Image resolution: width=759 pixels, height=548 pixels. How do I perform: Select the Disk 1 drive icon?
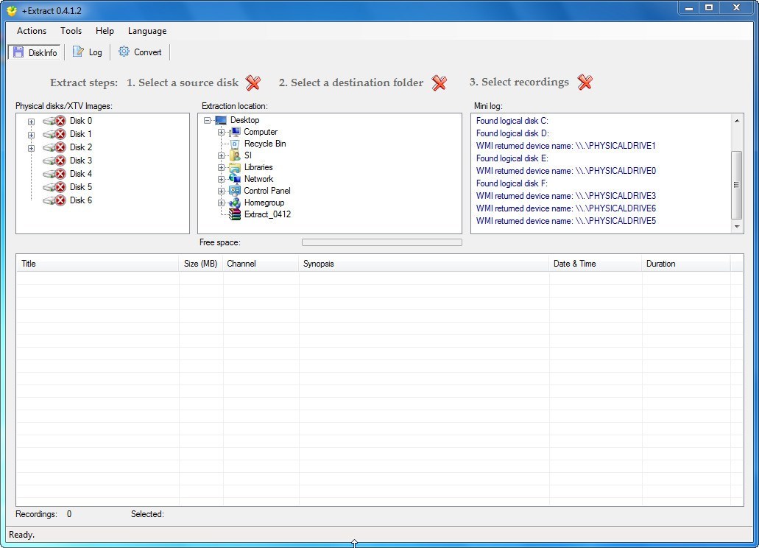[54, 134]
